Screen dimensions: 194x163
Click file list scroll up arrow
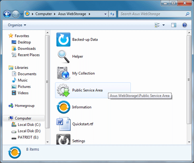tap(189, 33)
